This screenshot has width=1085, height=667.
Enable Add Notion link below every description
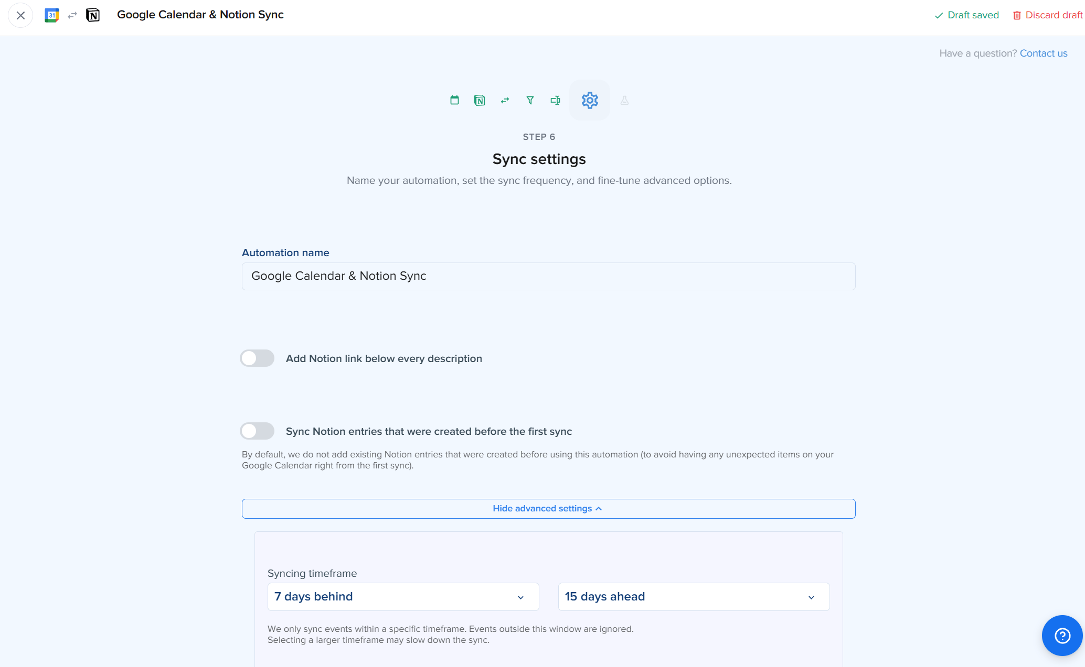[x=257, y=358]
